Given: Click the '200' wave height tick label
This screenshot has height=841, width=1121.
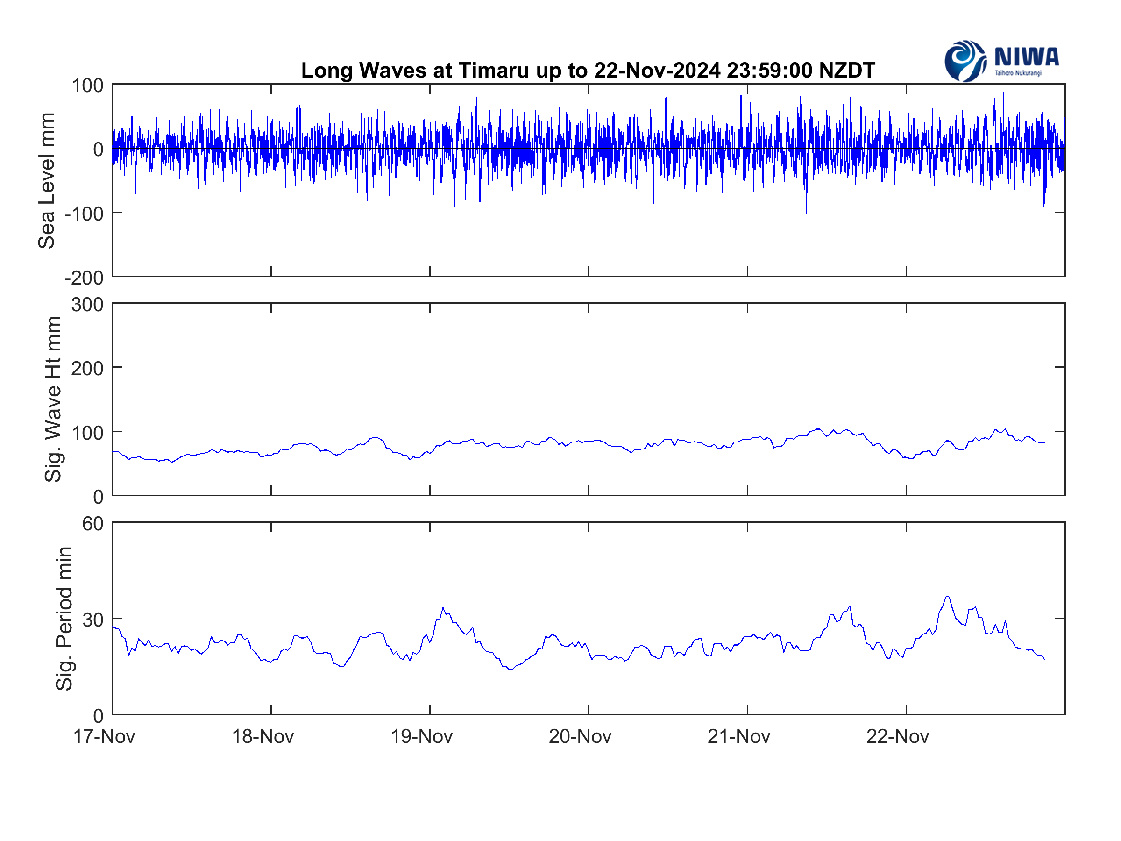Looking at the screenshot, I should [87, 369].
